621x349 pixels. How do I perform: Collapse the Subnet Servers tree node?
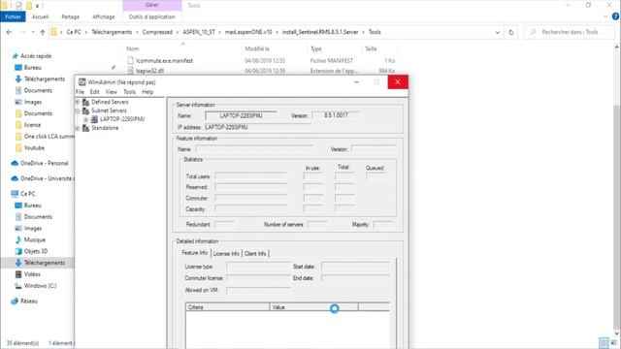click(x=78, y=111)
